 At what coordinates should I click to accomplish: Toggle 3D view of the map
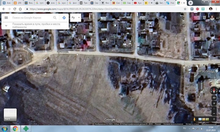pyautogui.click(x=214, y=97)
